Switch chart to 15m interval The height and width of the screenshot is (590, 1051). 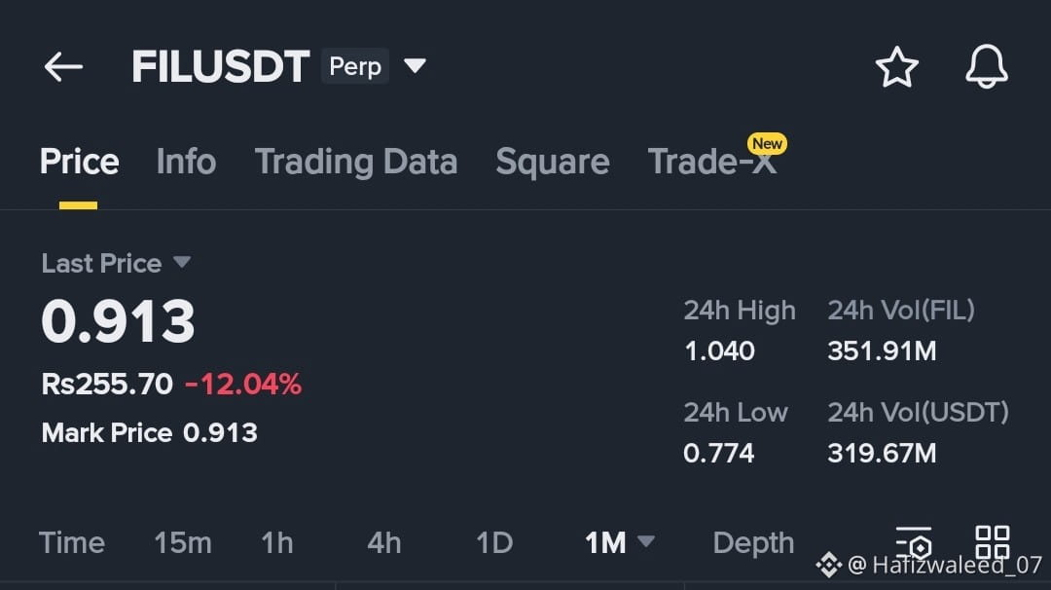(182, 542)
